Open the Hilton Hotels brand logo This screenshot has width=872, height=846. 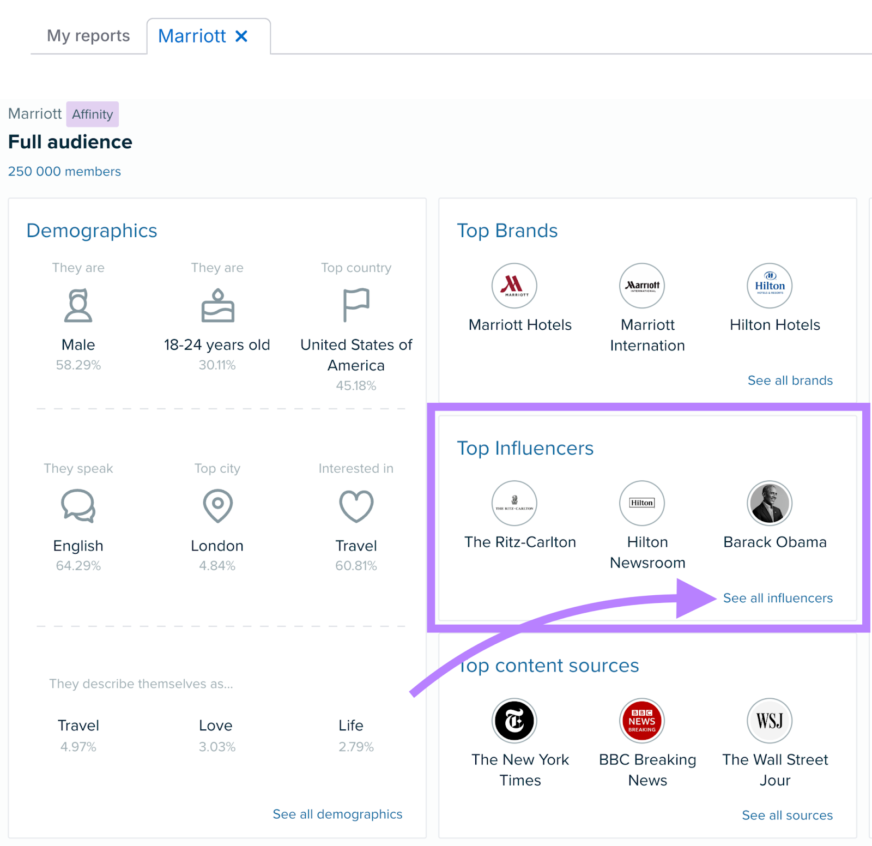(x=769, y=286)
